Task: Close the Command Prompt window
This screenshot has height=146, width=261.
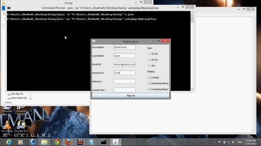Action: pos(190,7)
